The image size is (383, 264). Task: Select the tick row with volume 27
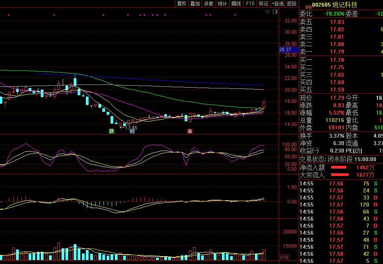coord(341,233)
